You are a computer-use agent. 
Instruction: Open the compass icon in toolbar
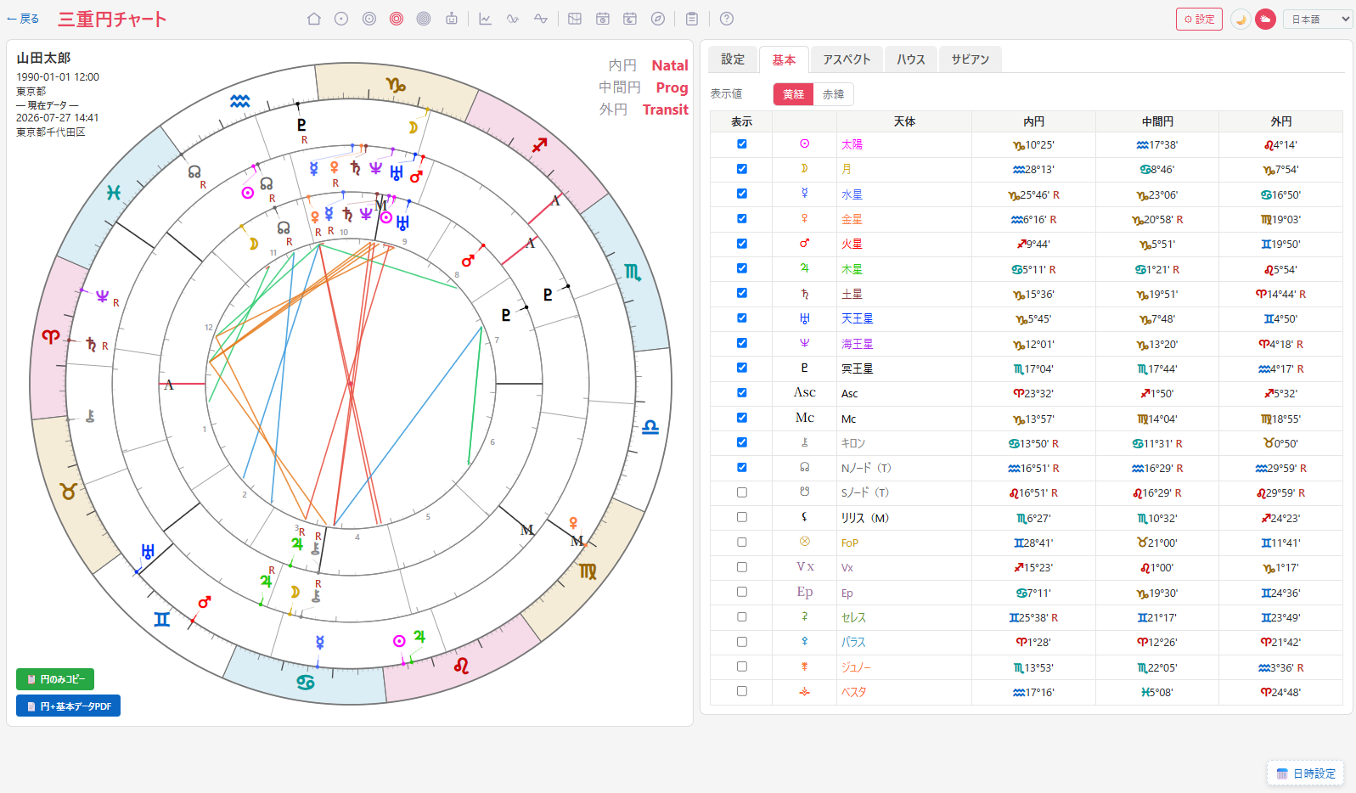click(658, 19)
